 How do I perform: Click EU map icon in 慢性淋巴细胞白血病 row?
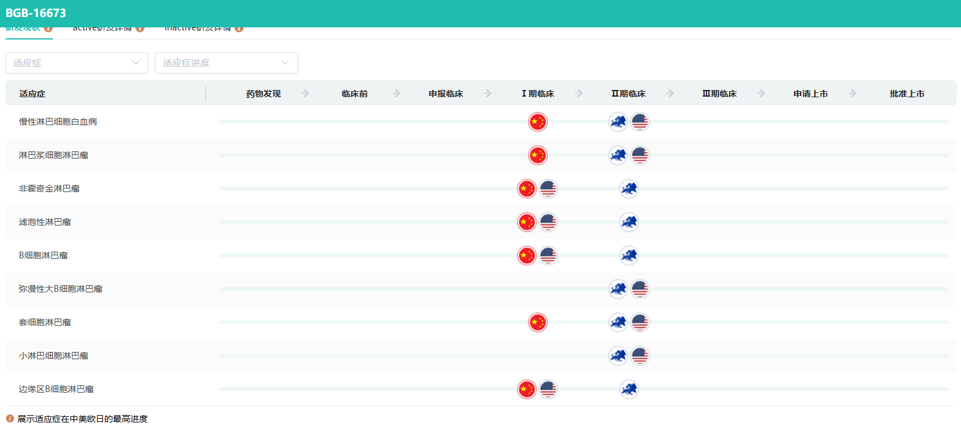tap(618, 122)
